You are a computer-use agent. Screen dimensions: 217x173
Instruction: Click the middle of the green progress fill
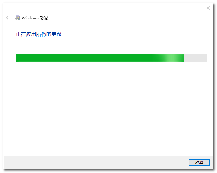(100, 58)
